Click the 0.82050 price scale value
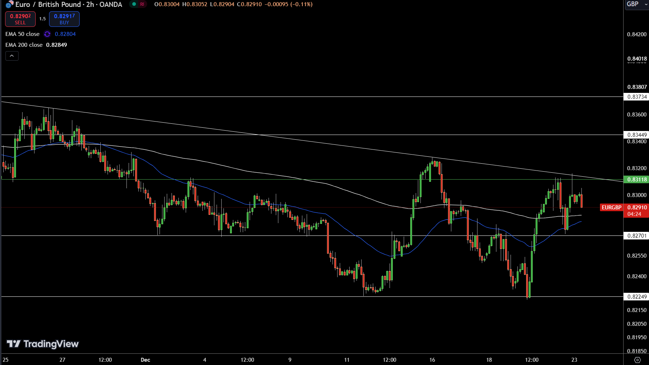 coord(637,324)
